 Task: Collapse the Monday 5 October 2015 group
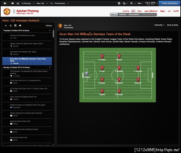50,67
